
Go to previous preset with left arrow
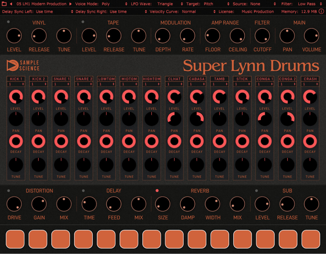click(x=11, y=4)
